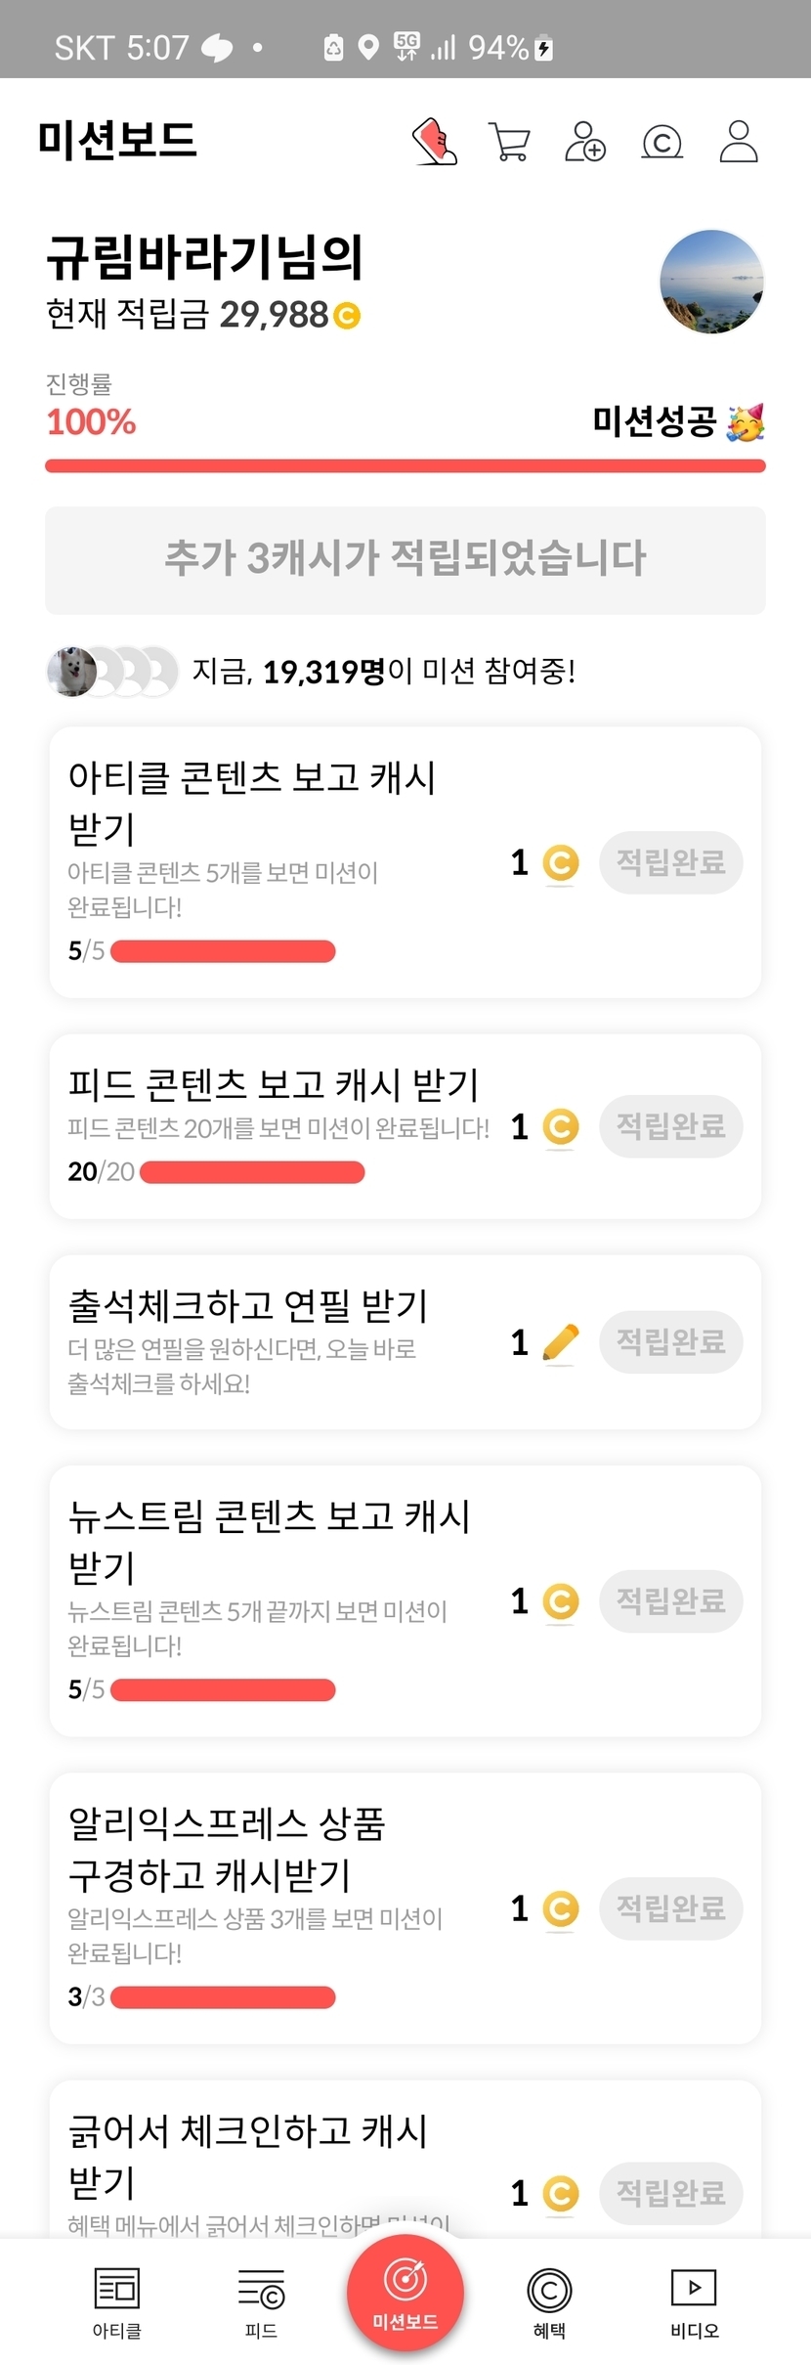Click the overall mission progress bar
This screenshot has height=2365, width=811.
pyautogui.click(x=405, y=466)
